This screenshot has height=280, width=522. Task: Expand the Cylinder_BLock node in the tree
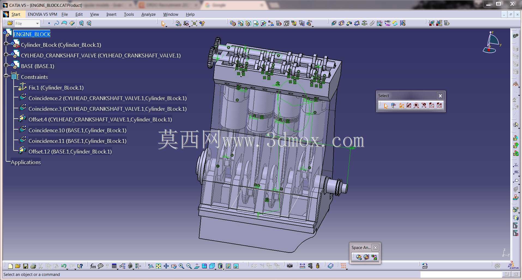click(6, 44)
